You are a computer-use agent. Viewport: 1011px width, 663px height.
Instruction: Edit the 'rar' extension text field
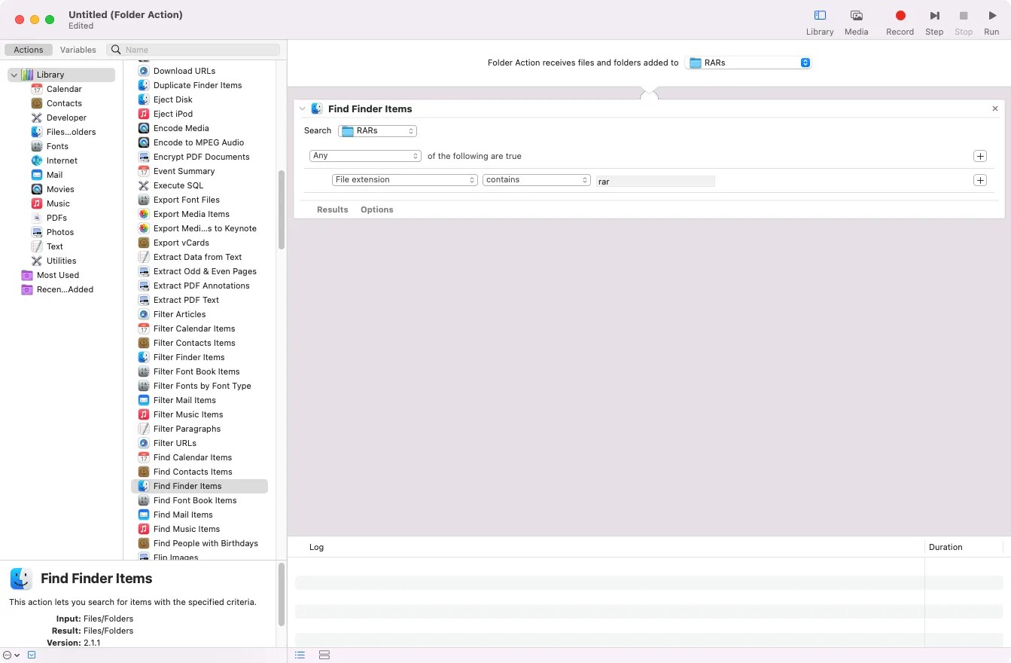pyautogui.click(x=654, y=181)
